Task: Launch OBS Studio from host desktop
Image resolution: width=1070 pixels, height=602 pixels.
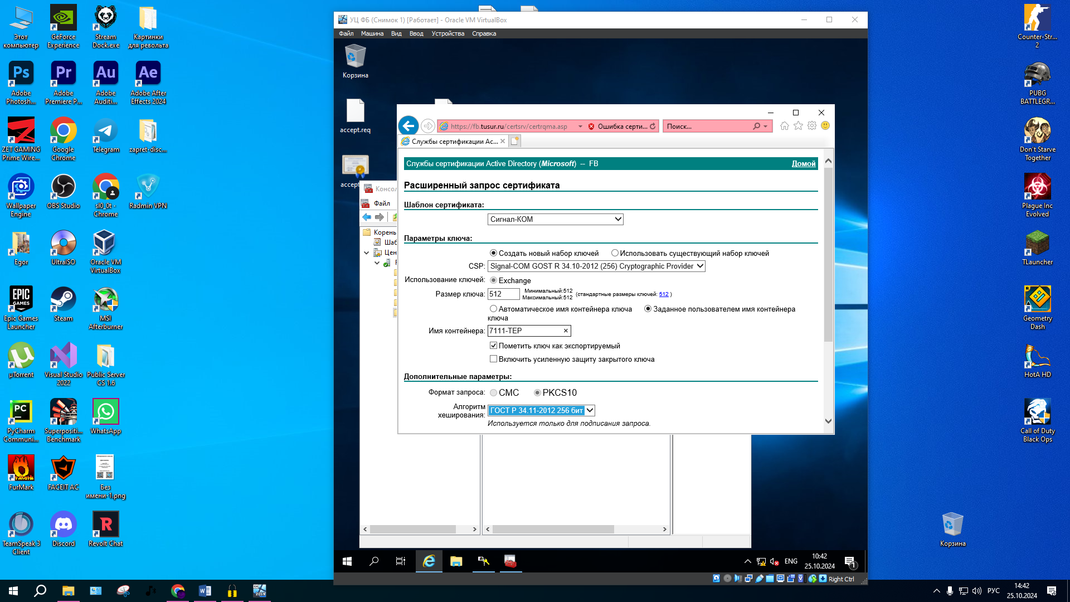Action: click(x=63, y=192)
